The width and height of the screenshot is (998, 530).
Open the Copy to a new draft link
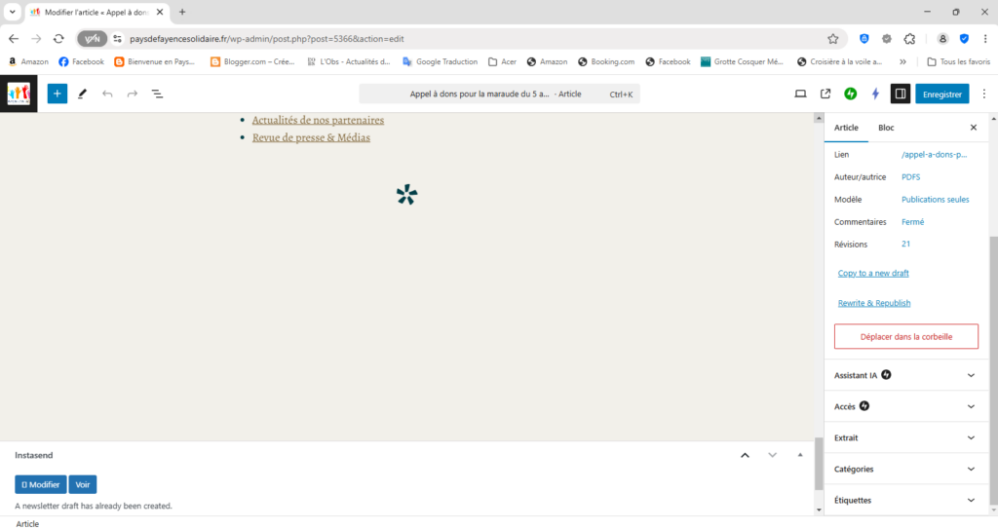coord(873,273)
